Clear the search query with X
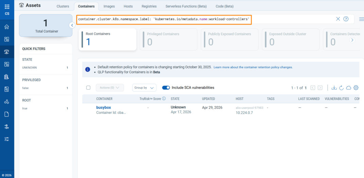The width and height of the screenshot is (364, 178). click(x=338, y=19)
